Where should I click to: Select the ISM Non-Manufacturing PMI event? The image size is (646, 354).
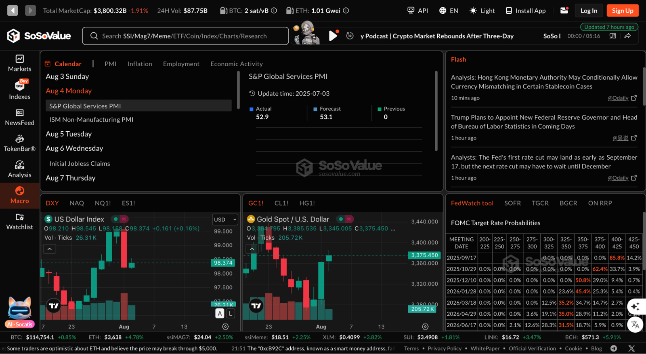click(91, 120)
